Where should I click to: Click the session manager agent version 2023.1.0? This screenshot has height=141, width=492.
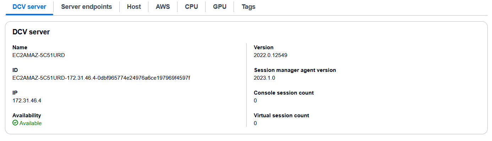pos(264,78)
